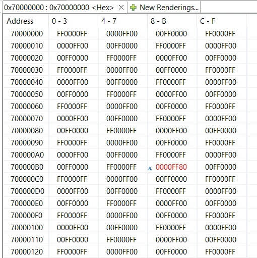
Task: Select 4-7 value in row 70000040
Action: tap(122, 82)
